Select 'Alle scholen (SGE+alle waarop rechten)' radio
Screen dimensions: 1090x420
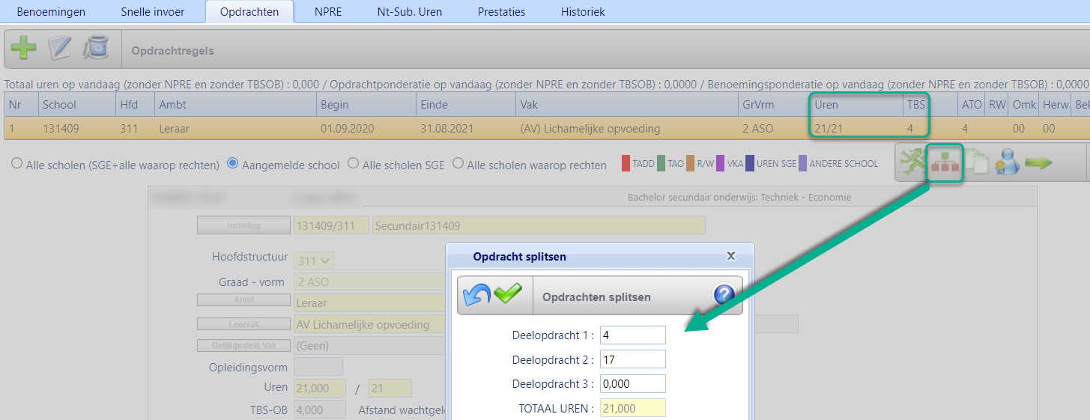click(x=16, y=165)
